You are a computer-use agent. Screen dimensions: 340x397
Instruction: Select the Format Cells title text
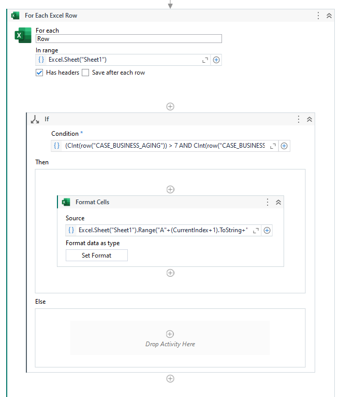92,202
